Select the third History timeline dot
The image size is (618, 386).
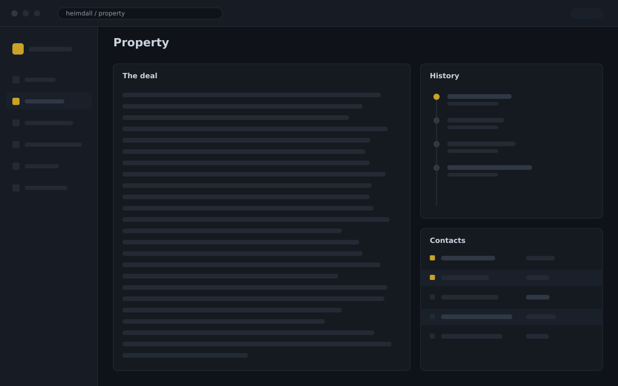click(x=436, y=144)
